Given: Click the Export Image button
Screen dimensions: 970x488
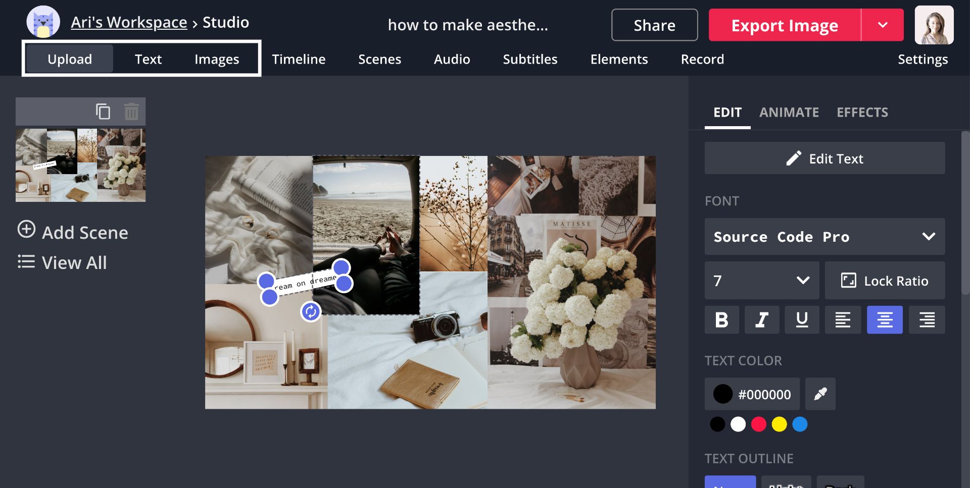Looking at the screenshot, I should pos(785,25).
